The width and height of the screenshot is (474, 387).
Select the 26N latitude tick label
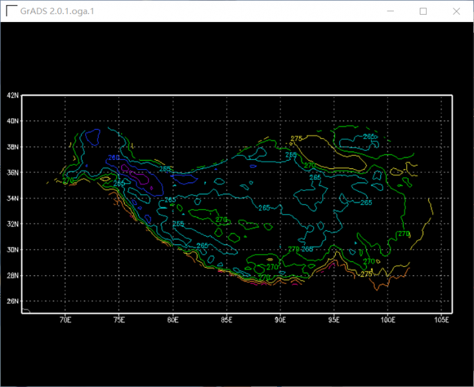(x=12, y=301)
